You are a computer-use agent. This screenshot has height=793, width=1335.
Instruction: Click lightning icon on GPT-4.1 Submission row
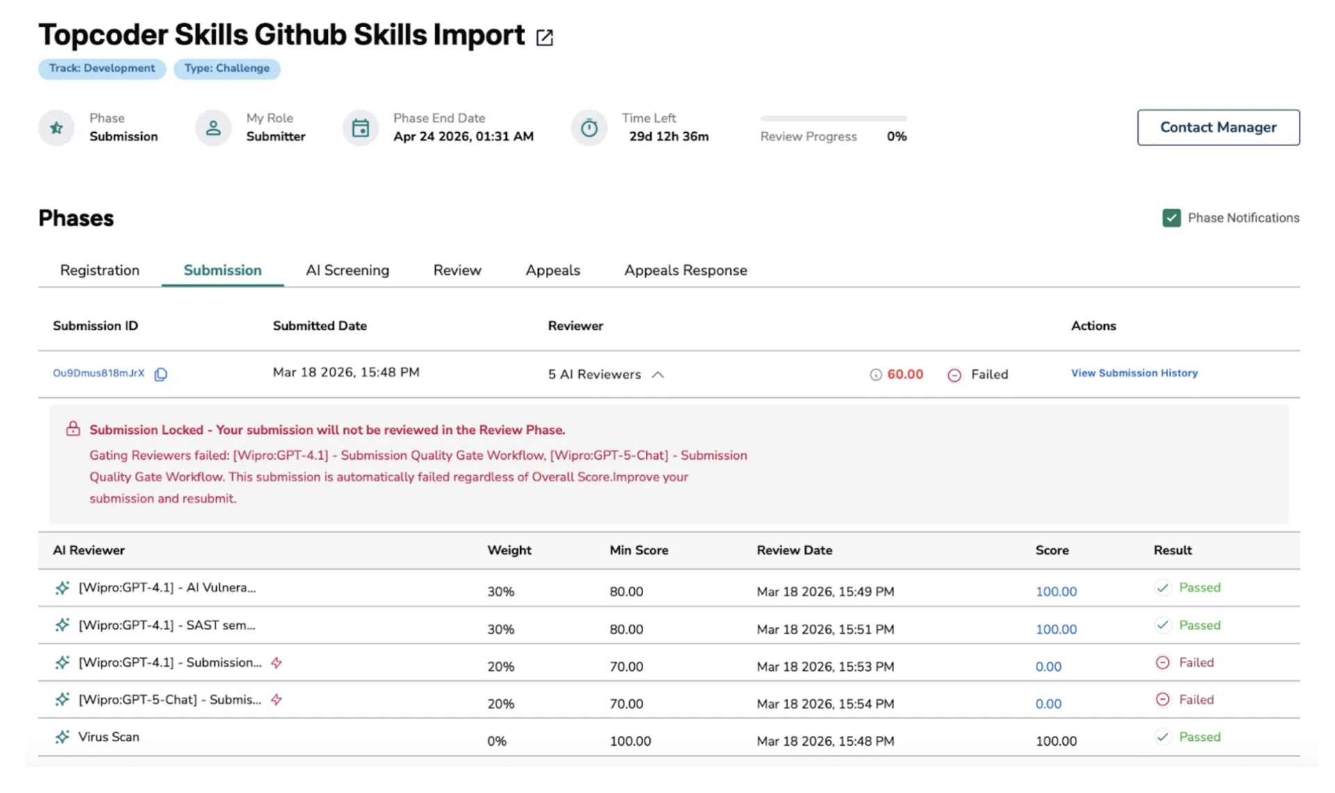point(277,662)
